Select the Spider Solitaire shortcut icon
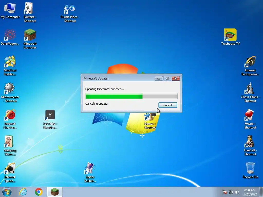The width and height of the screenshot is (263, 197). click(90, 172)
